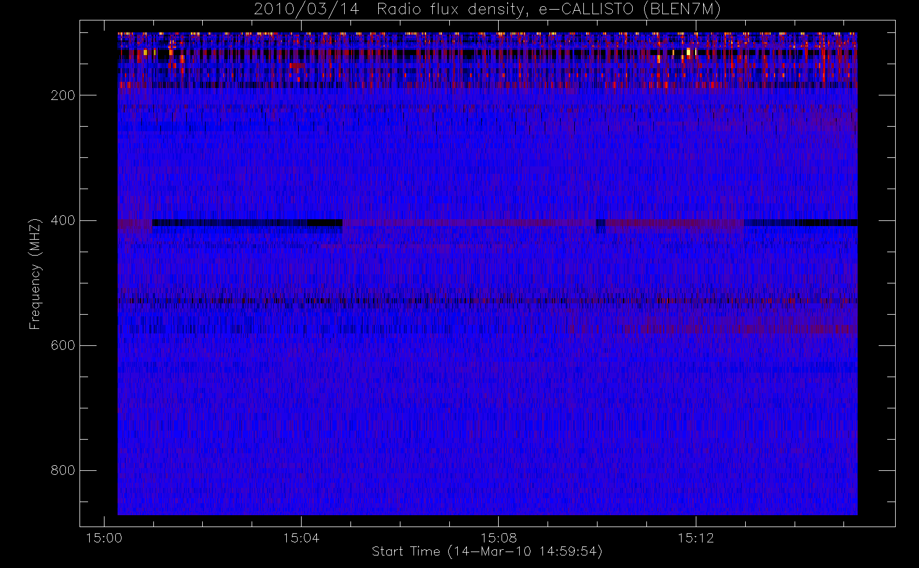Click the 15:08 time tick label

coord(498,537)
